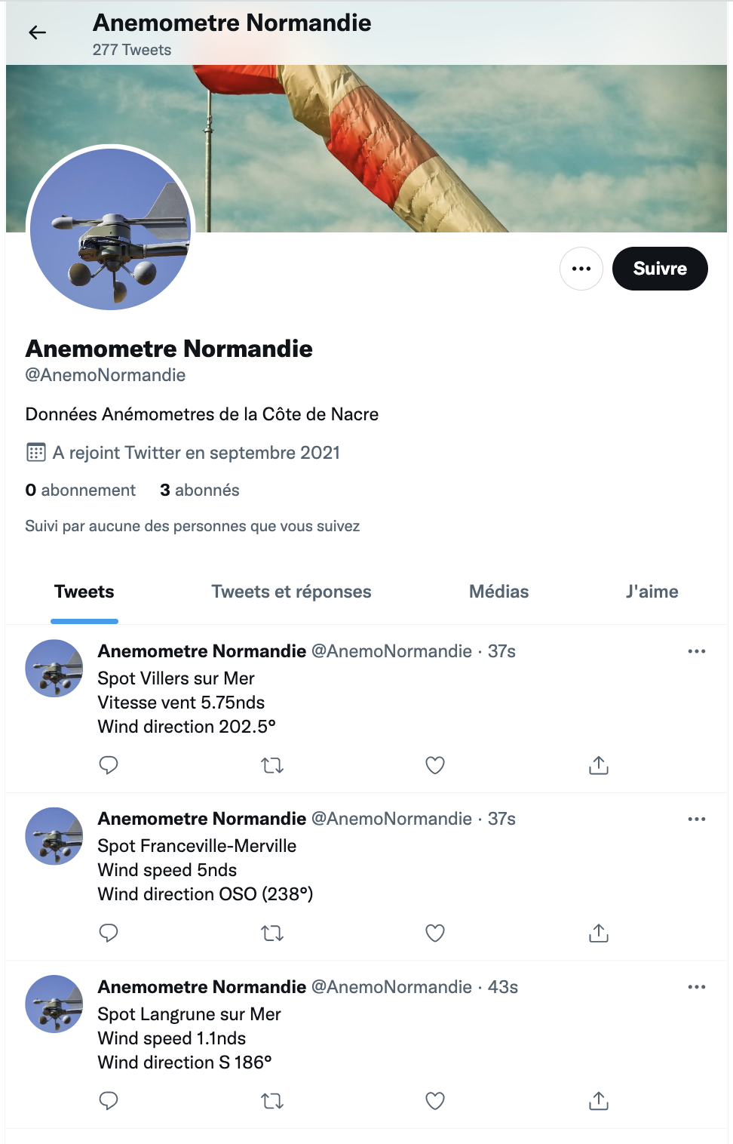Screen dimensions: 733x1144
Task: Switch to Tweets et réponses tab
Action: (291, 592)
